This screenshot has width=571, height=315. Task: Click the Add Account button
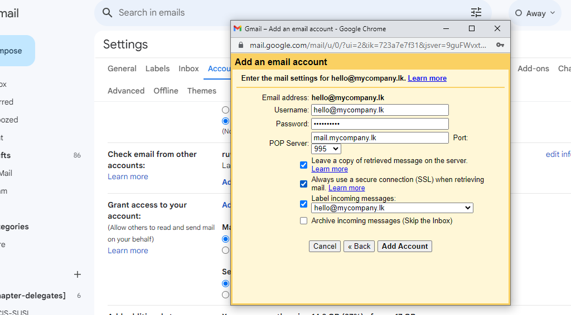[405, 247]
